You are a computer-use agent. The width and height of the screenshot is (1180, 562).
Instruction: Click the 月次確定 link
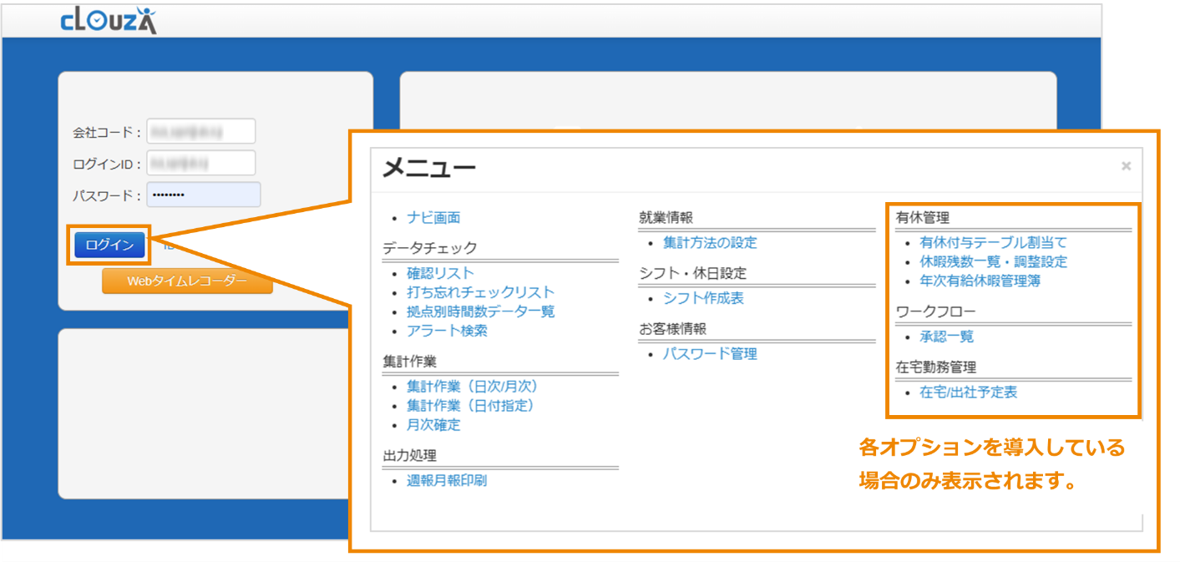[x=433, y=425]
